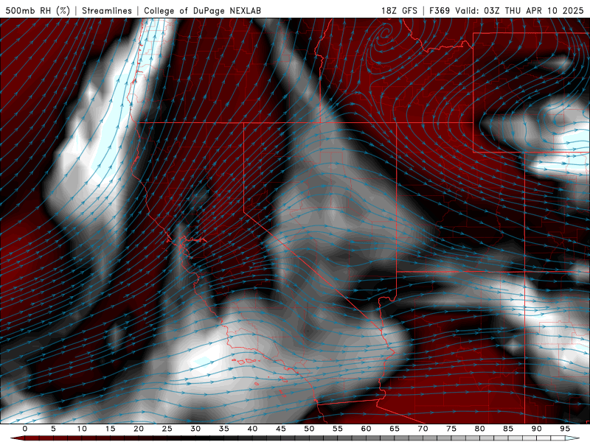Click the '0' value on the color scale

pos(25,429)
